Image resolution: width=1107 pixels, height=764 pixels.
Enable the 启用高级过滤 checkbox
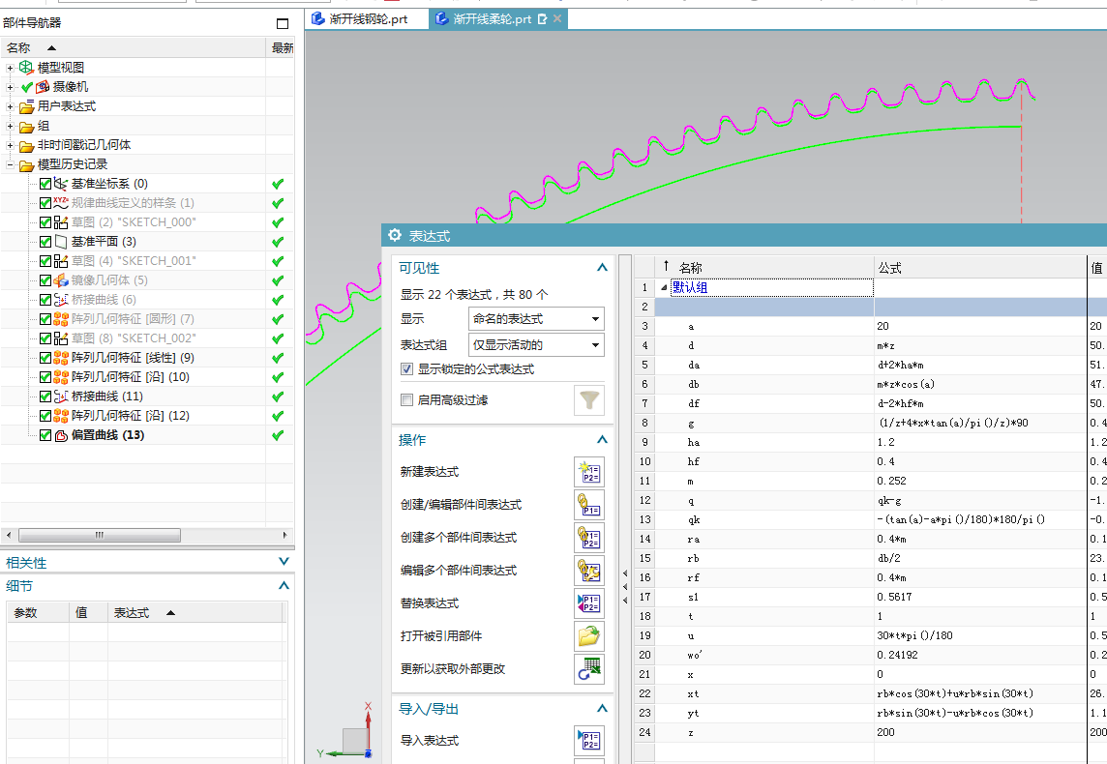pyautogui.click(x=406, y=400)
